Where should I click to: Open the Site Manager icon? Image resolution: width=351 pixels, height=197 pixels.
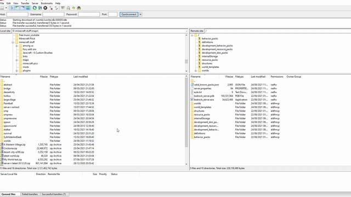2,8
